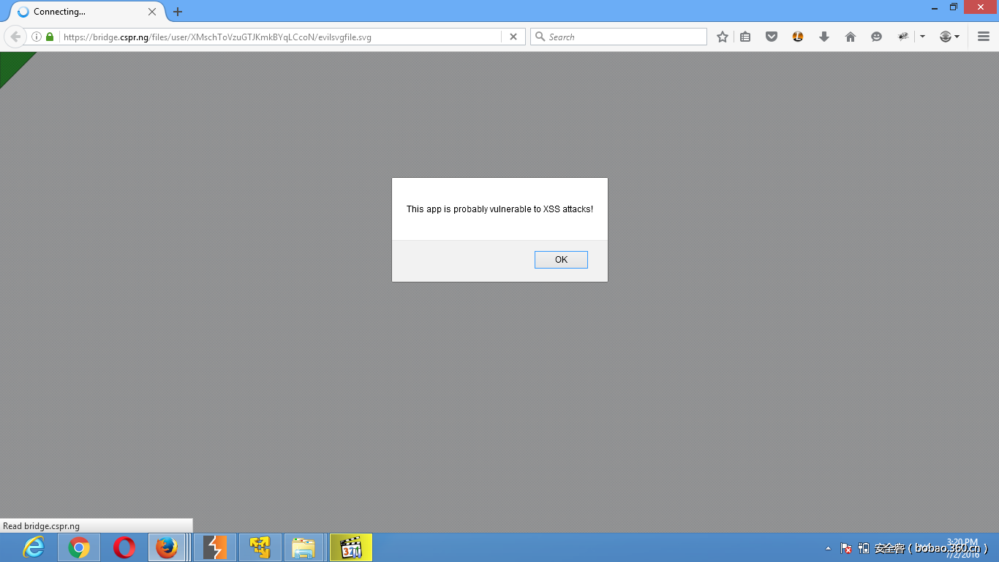
Task: Expand the fly extension dropdown arrow
Action: pos(921,36)
